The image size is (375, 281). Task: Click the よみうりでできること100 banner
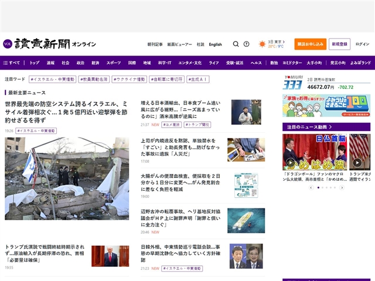coord(326,105)
